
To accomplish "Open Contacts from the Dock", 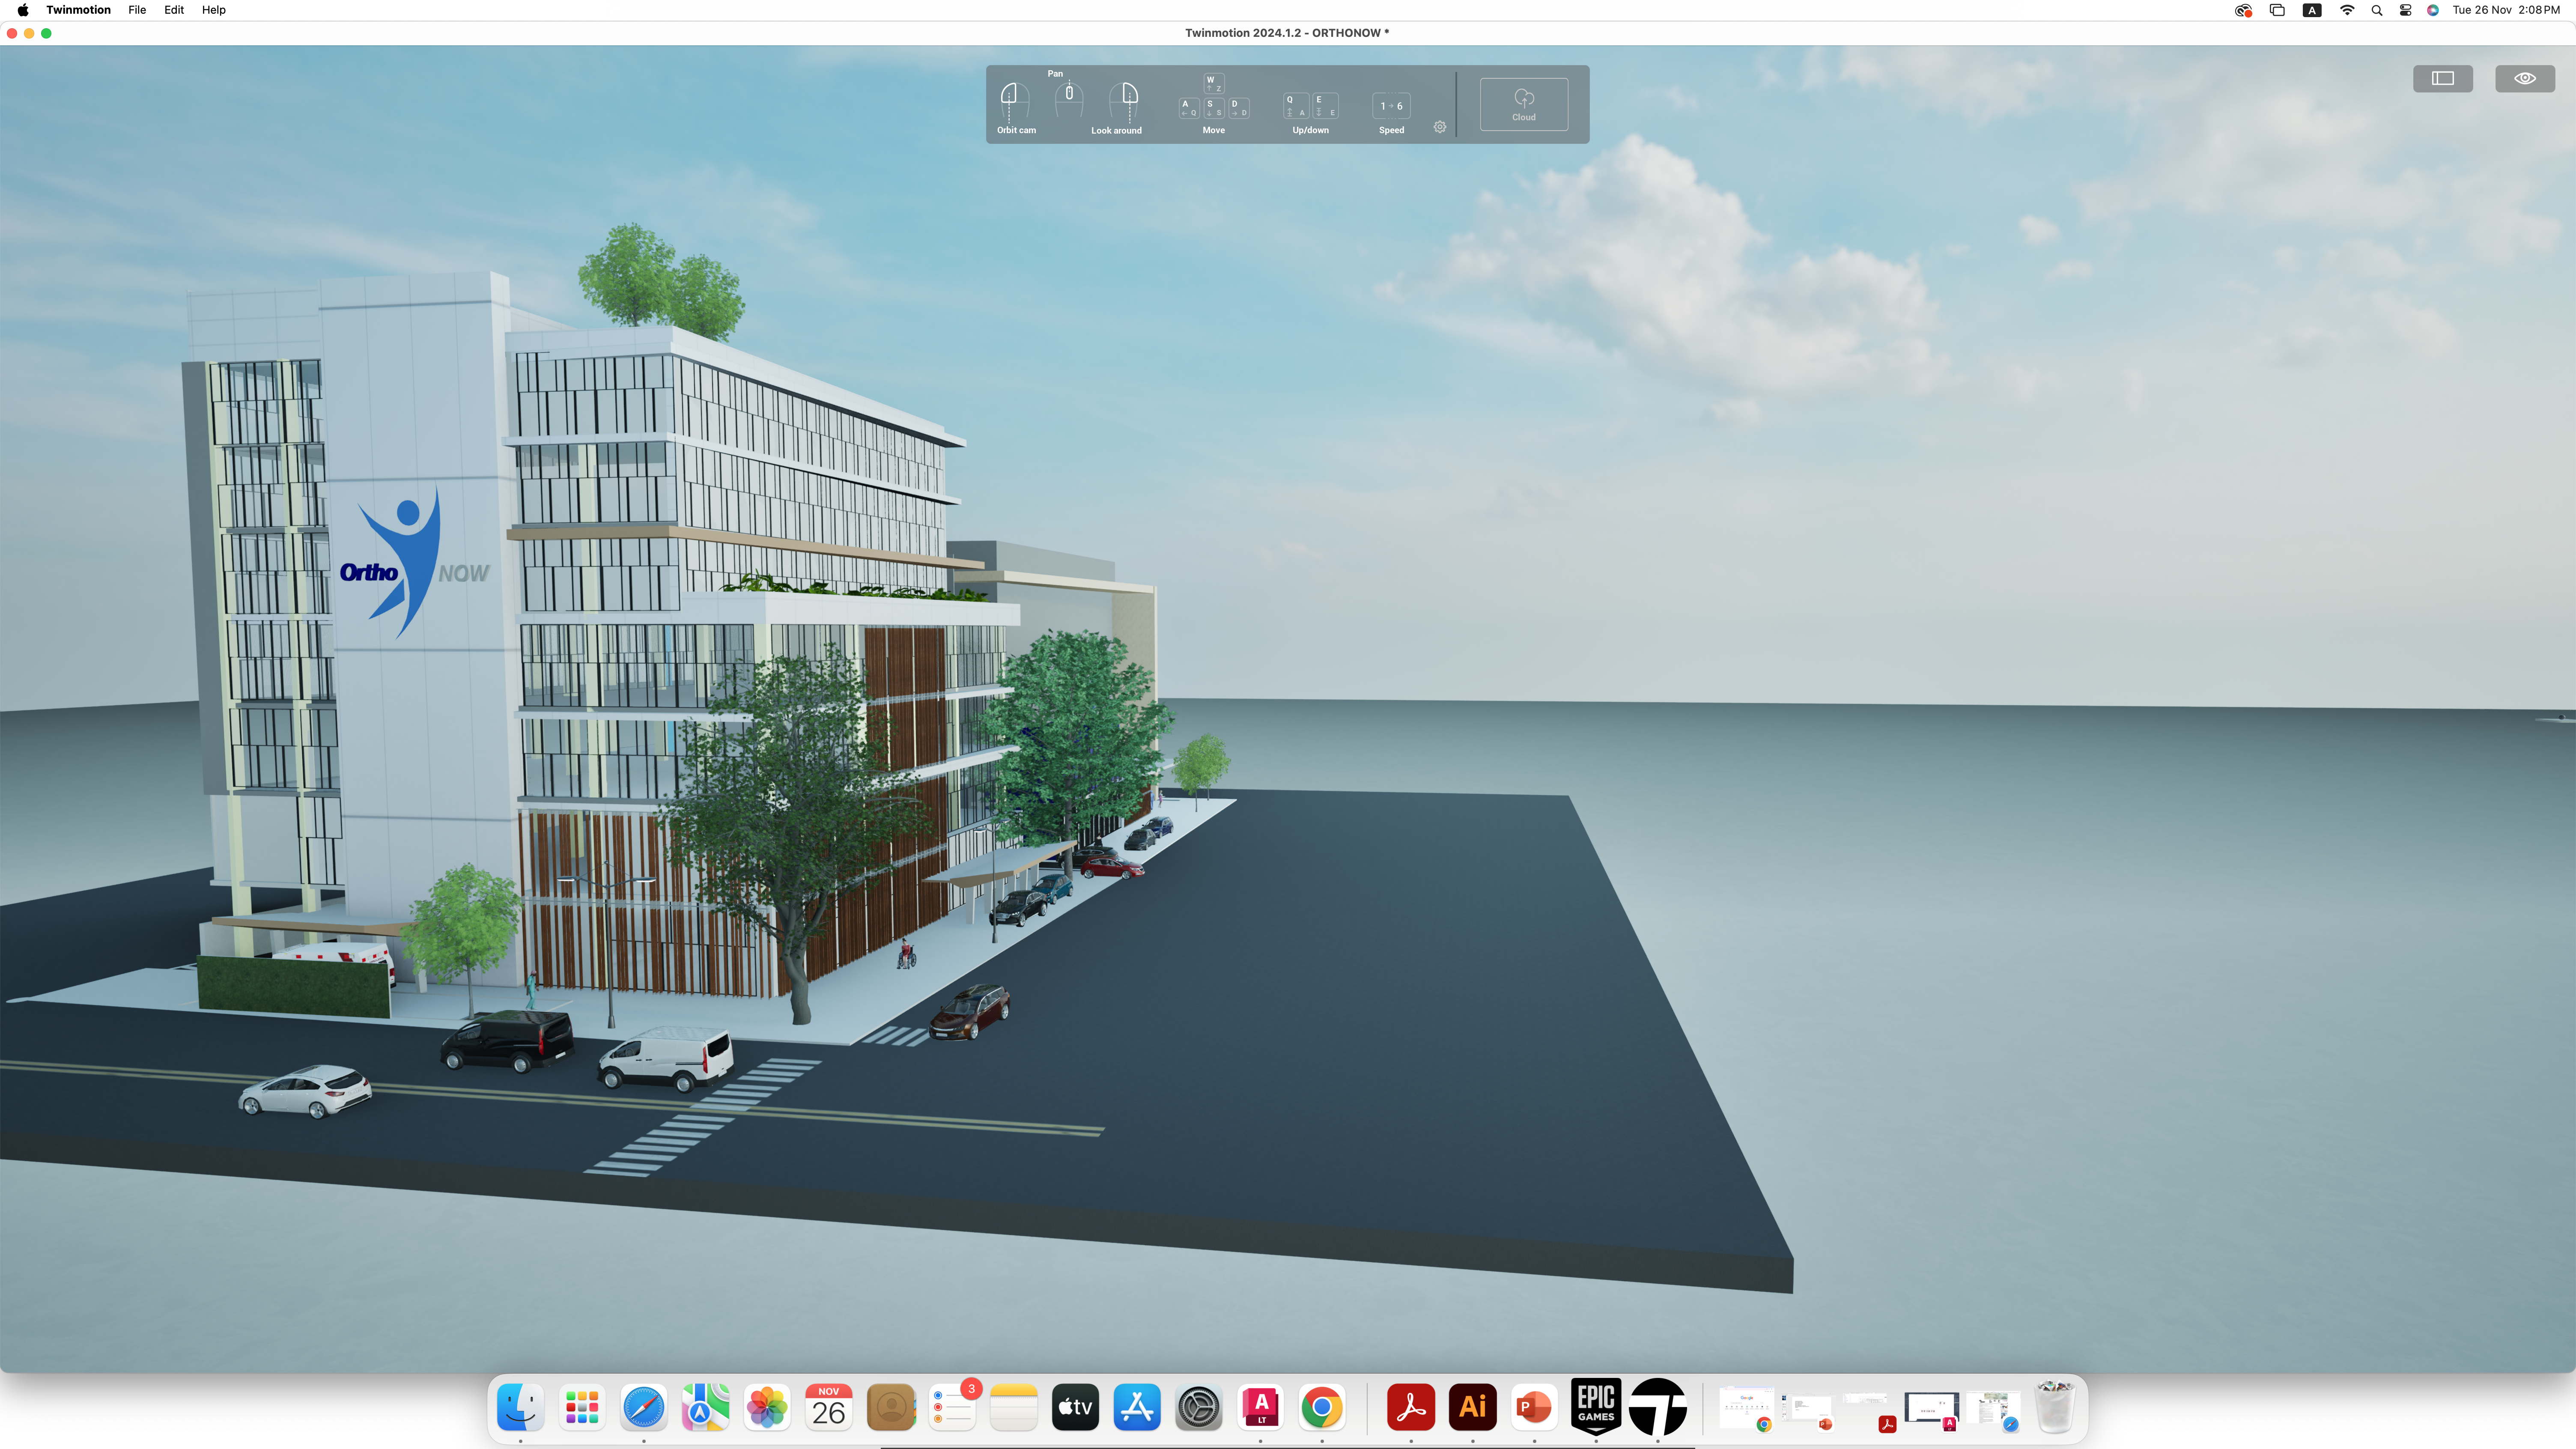I will [891, 1407].
